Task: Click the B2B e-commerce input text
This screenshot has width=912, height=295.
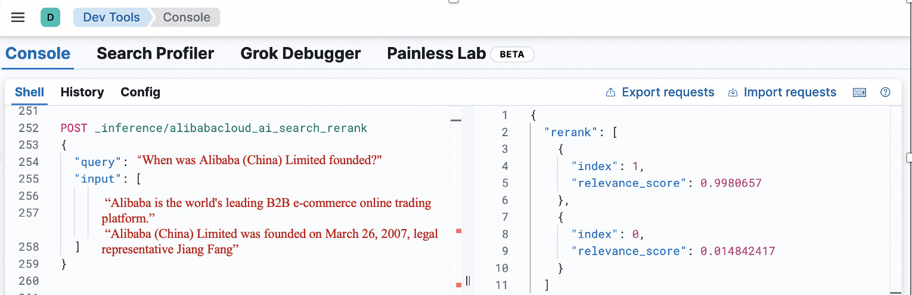Action: click(x=266, y=211)
